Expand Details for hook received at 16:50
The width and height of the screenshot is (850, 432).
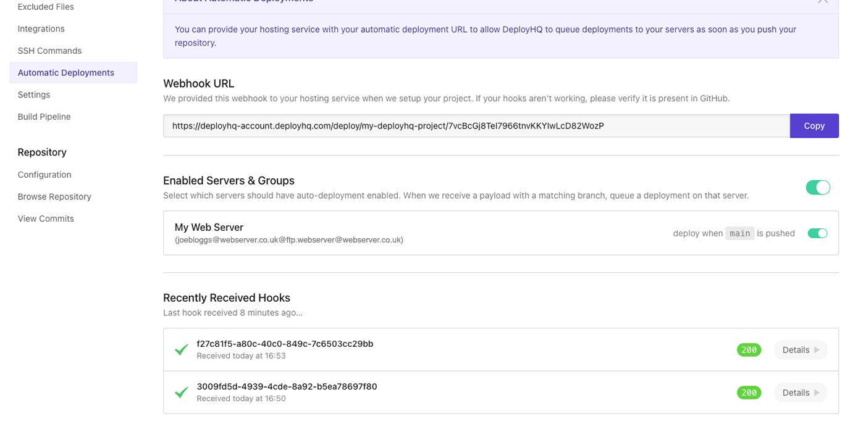(800, 393)
